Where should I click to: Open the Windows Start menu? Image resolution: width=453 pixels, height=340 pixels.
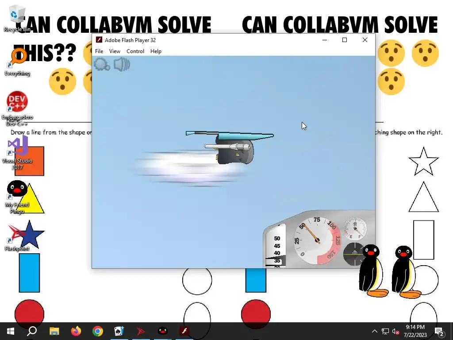point(11,331)
